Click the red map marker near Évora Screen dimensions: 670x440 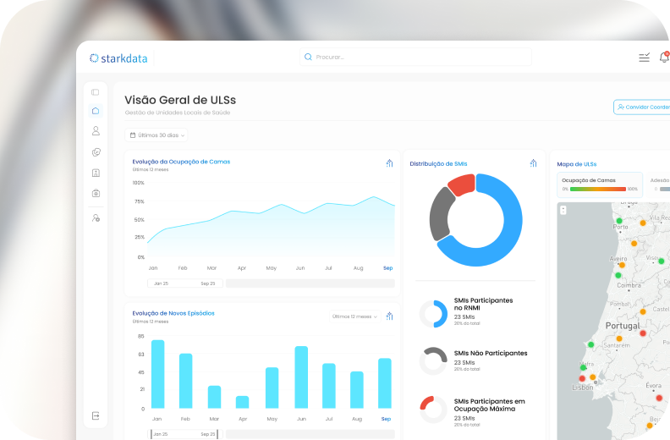pyautogui.click(x=659, y=398)
